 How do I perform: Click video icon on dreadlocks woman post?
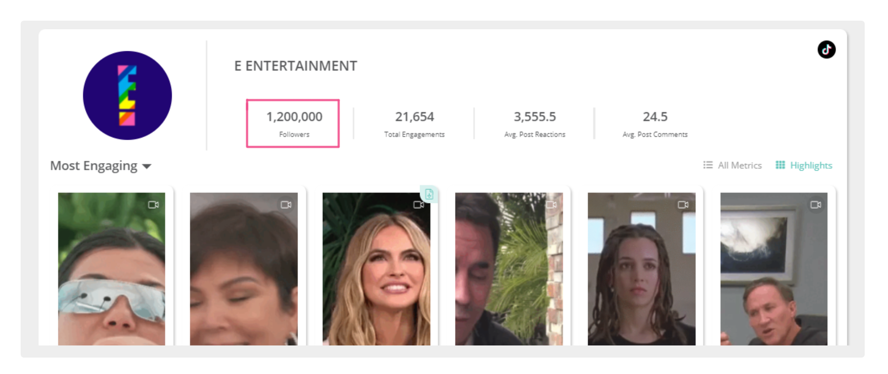pyautogui.click(x=683, y=205)
